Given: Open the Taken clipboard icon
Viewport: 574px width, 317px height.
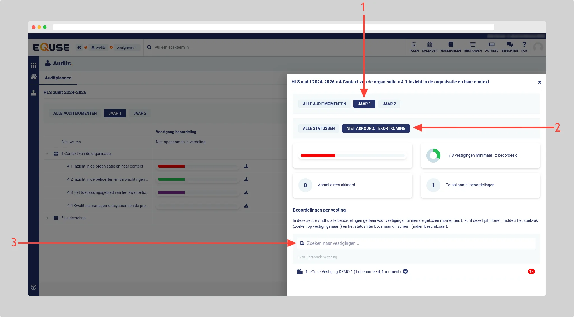Looking at the screenshot, I should point(414,45).
